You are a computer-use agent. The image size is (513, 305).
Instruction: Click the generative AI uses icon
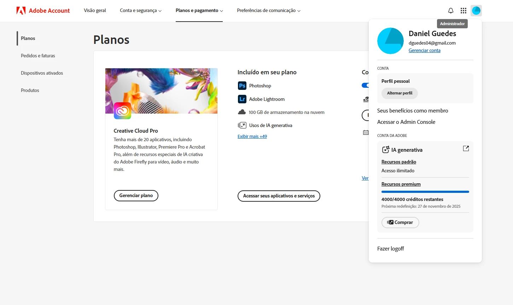[x=242, y=125]
